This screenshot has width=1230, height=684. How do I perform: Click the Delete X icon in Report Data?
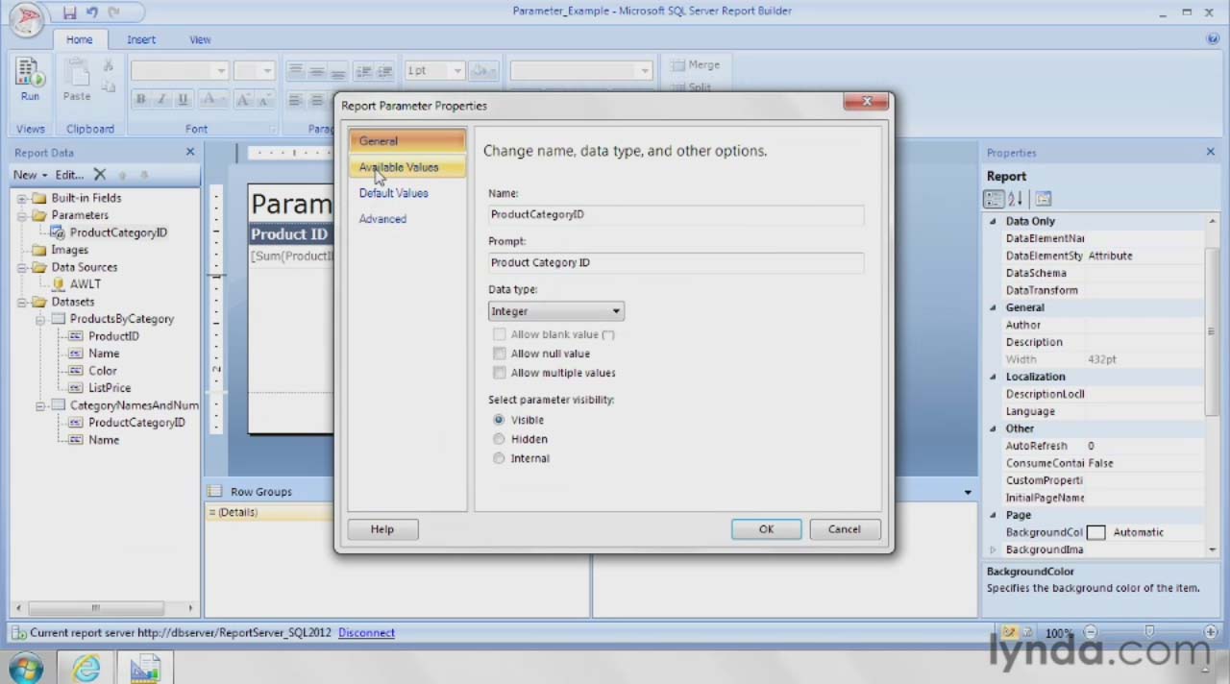[x=99, y=175]
